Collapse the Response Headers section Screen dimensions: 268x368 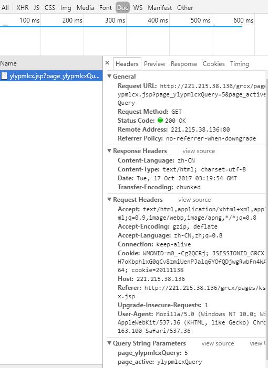pyautogui.click(x=109, y=150)
